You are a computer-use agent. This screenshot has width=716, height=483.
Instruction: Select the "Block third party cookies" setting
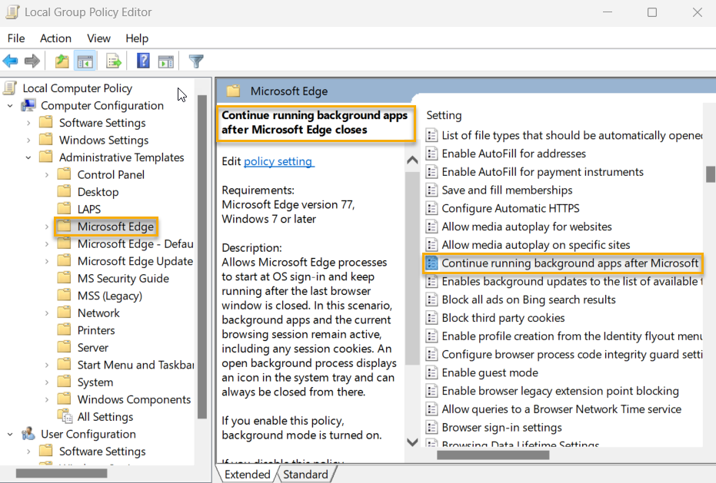(x=503, y=318)
